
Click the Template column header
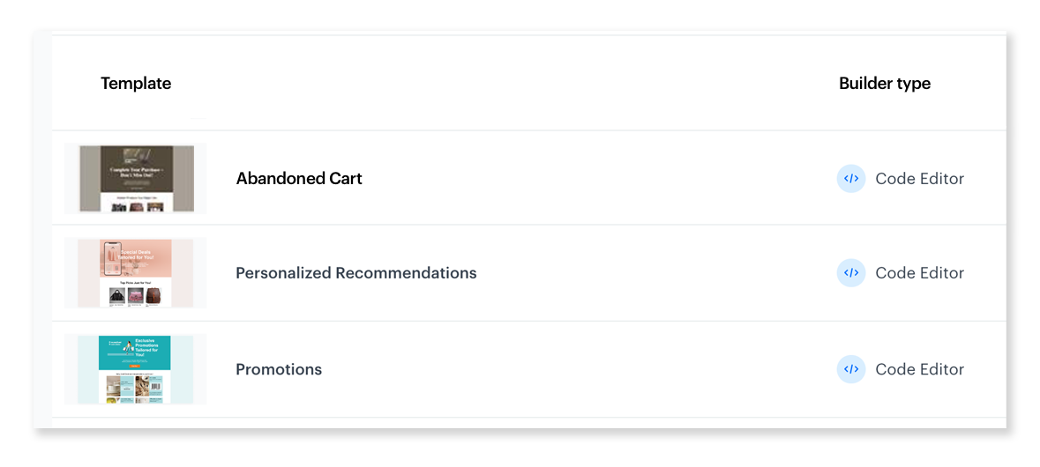click(136, 84)
